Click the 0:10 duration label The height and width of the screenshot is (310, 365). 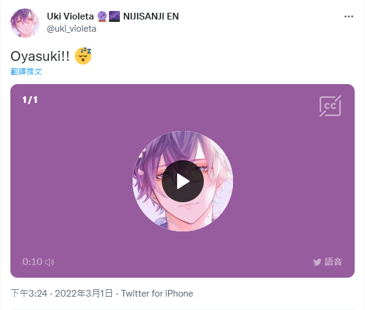click(x=32, y=262)
